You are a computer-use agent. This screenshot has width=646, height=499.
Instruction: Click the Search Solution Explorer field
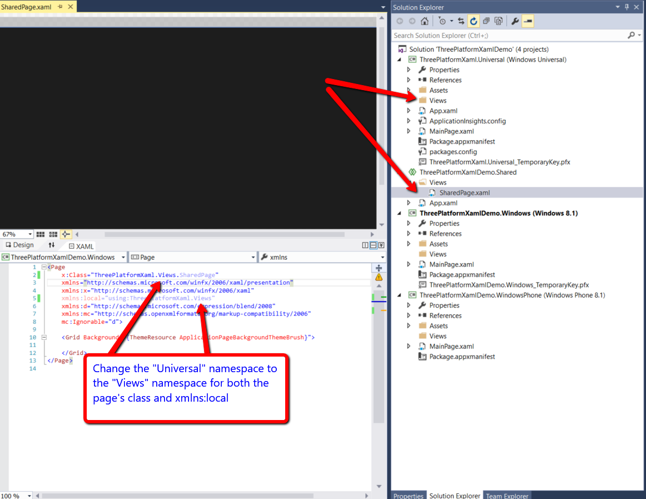[509, 35]
